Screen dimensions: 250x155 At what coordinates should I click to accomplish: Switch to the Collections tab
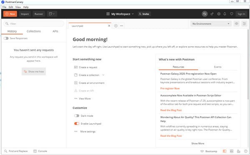(34, 31)
